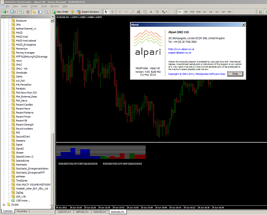Click the support@alpari.co.uk email link
The width and height of the screenshot is (267, 215).
(x=180, y=53)
